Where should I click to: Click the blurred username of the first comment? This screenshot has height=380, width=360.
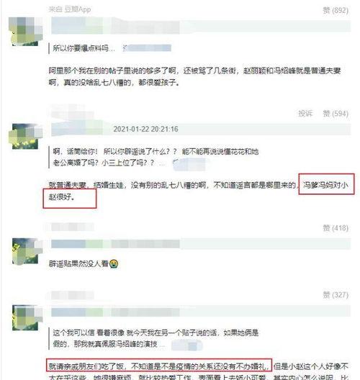click(x=115, y=26)
